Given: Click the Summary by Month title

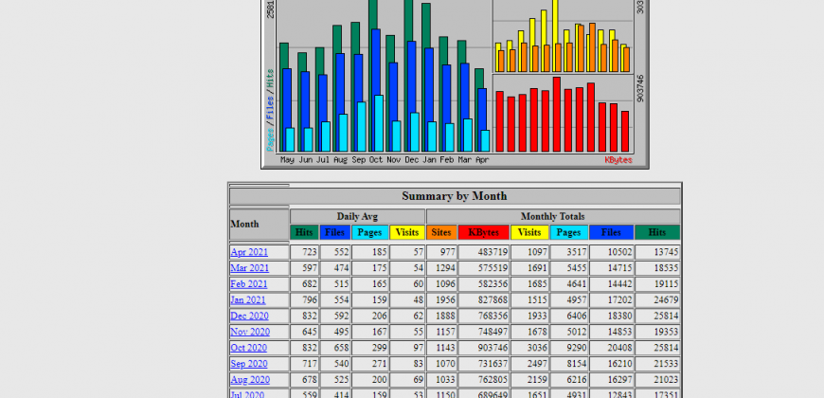Looking at the screenshot, I should (455, 196).
